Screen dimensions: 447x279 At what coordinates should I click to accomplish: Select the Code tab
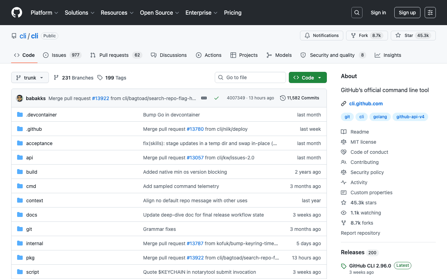[24, 55]
